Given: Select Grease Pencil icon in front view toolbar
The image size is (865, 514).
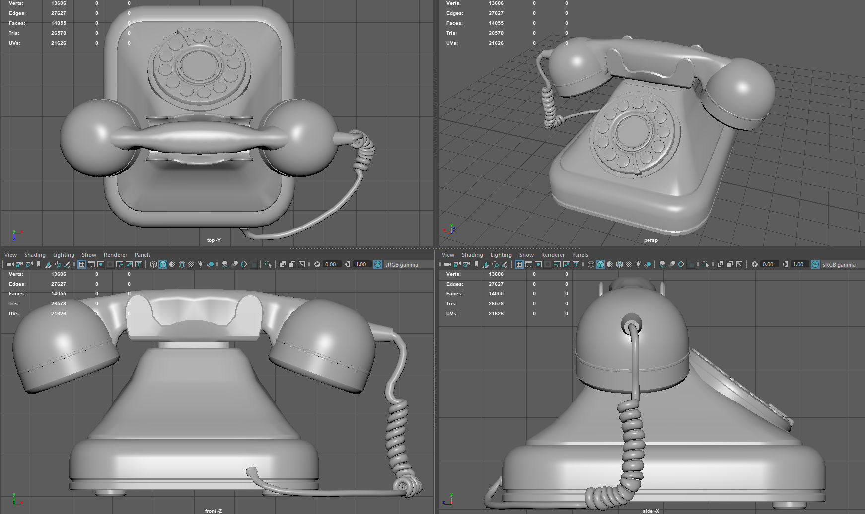Looking at the screenshot, I should (67, 264).
